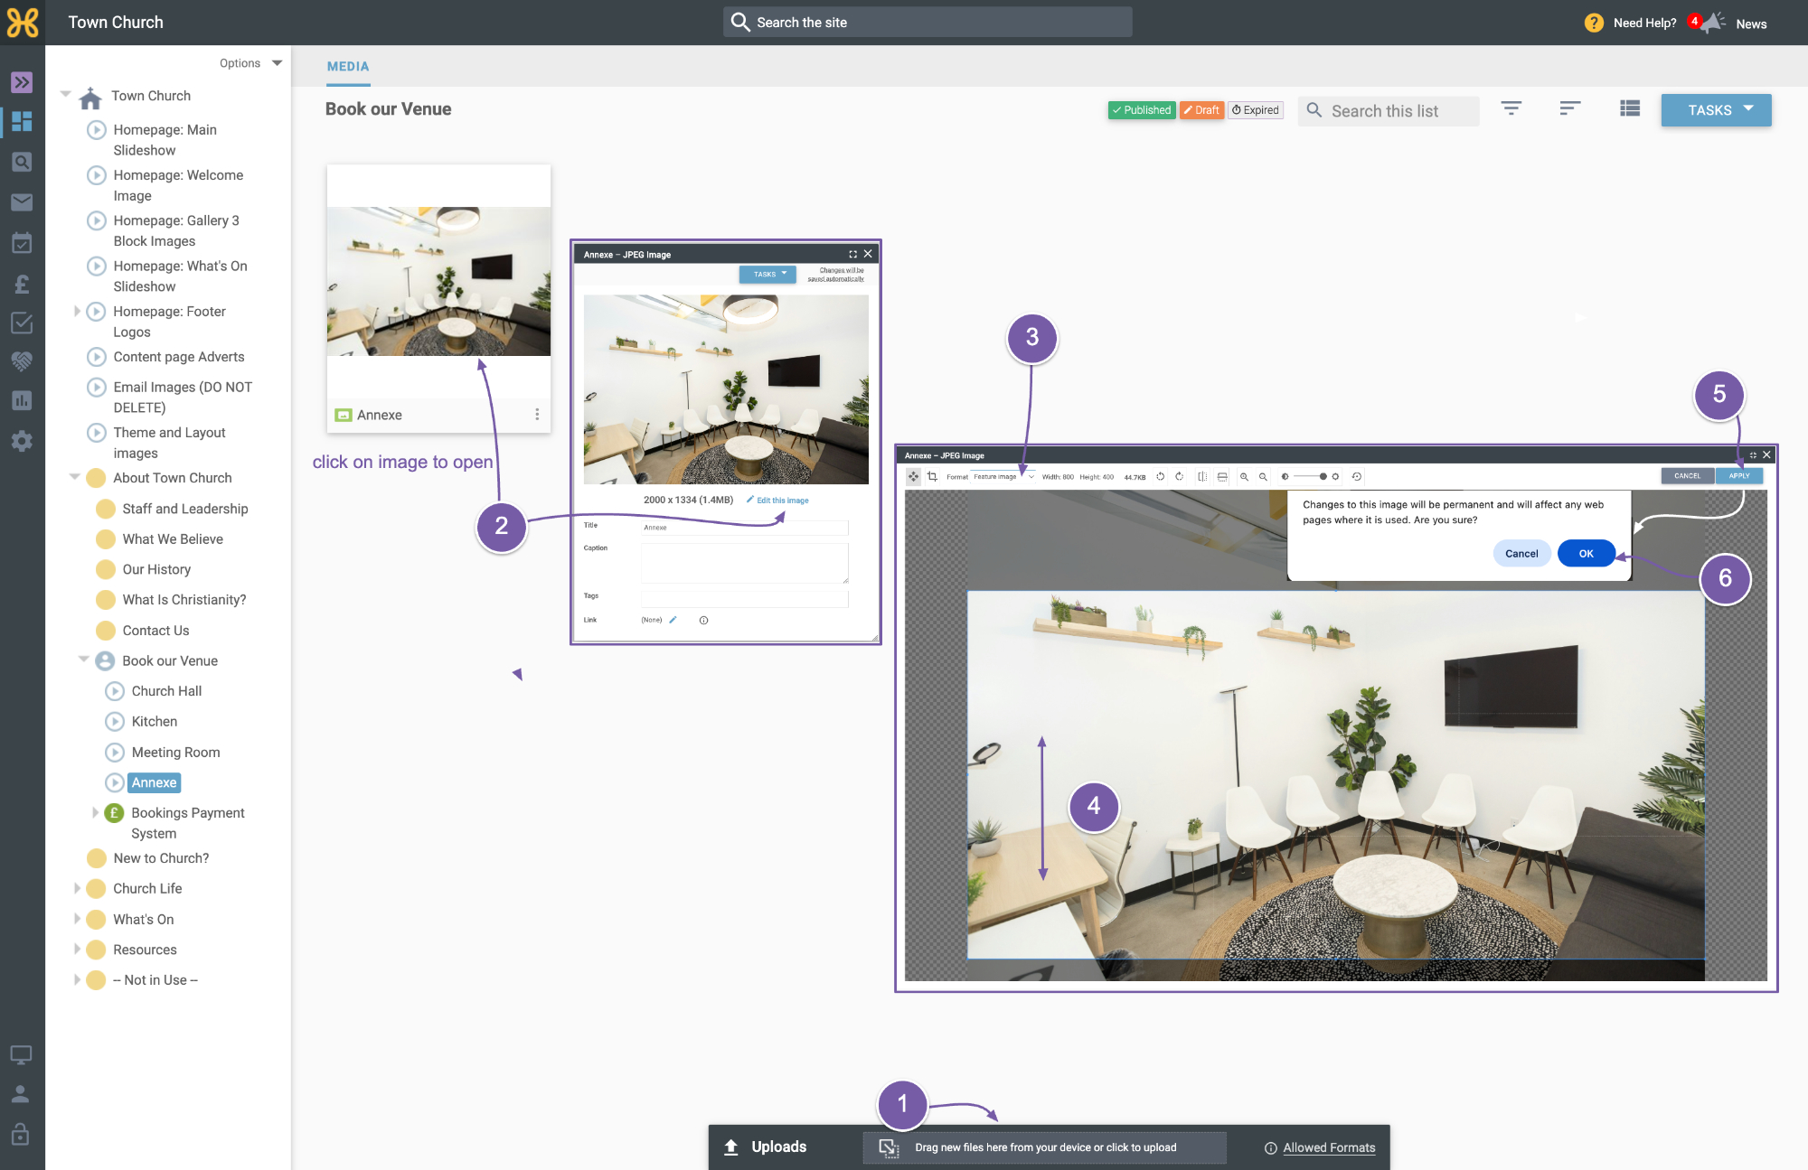Expand the sidebar with the double-arrow icon
The image size is (1808, 1170).
click(x=22, y=82)
